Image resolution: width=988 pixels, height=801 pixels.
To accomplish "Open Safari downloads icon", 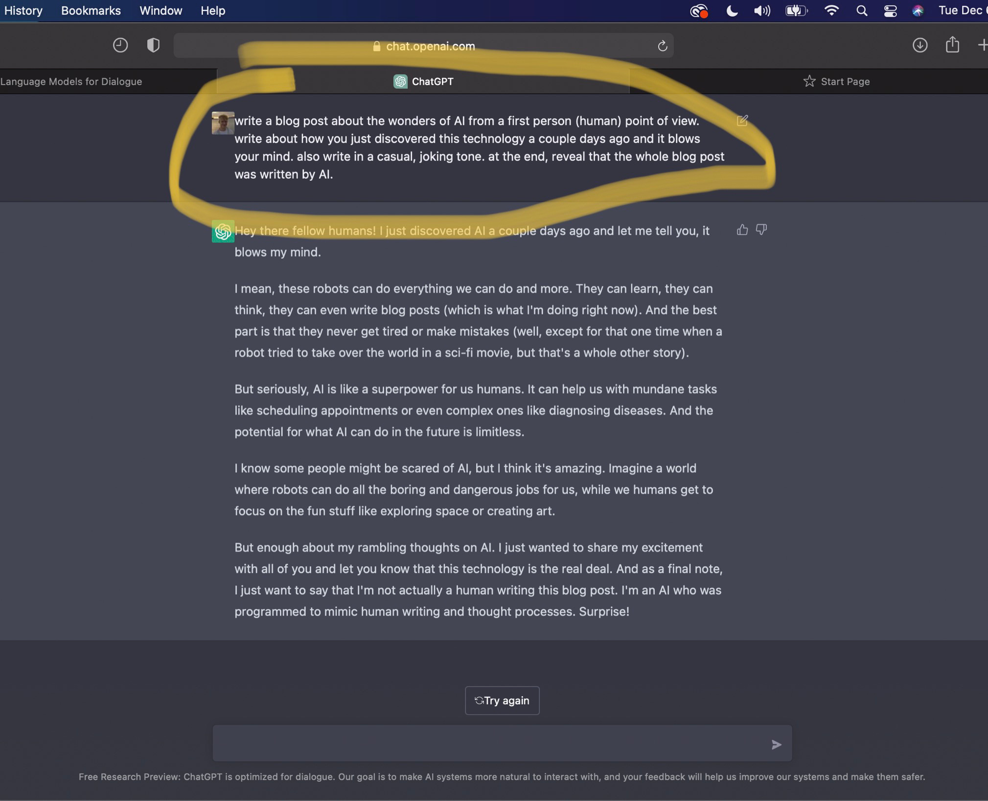I will point(919,46).
